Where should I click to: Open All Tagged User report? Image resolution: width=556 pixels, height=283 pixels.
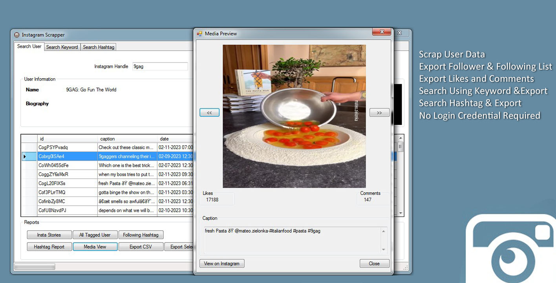click(95, 235)
